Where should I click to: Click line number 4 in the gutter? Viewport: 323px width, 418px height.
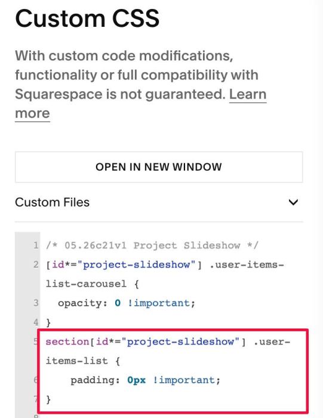tap(36, 322)
